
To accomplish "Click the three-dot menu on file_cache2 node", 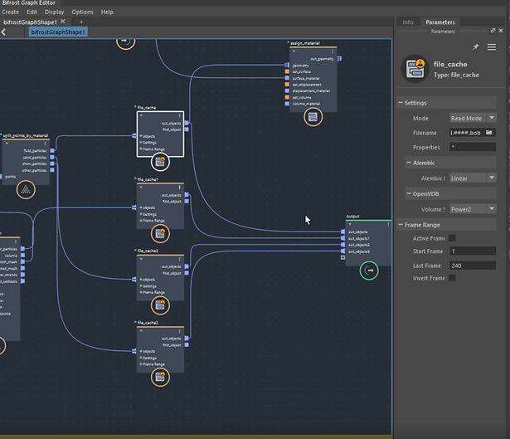I will click(x=179, y=331).
